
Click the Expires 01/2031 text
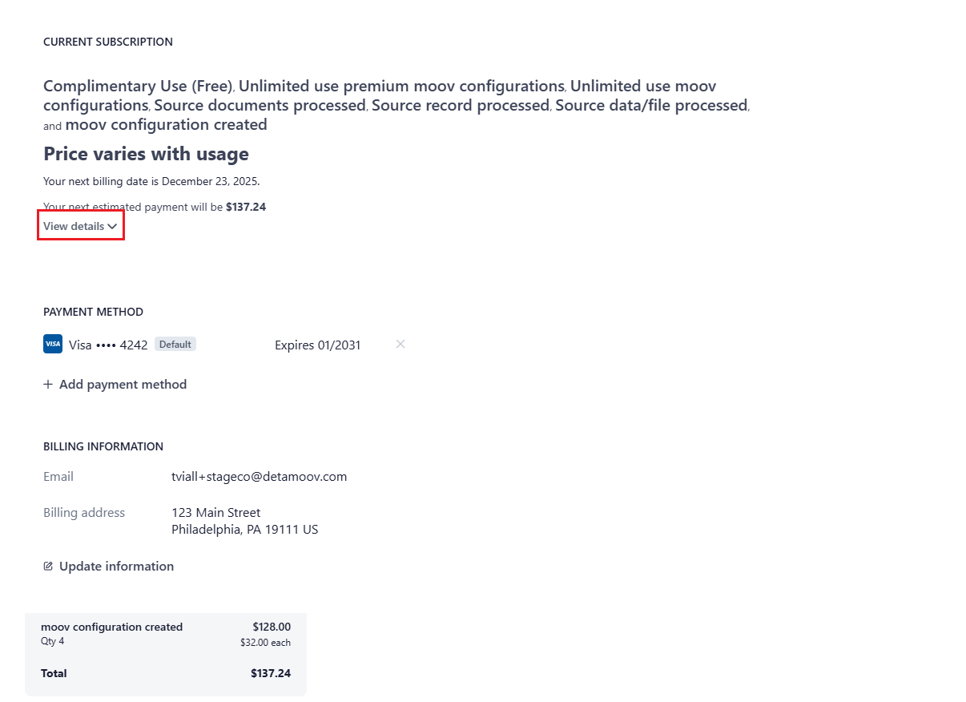pos(317,345)
